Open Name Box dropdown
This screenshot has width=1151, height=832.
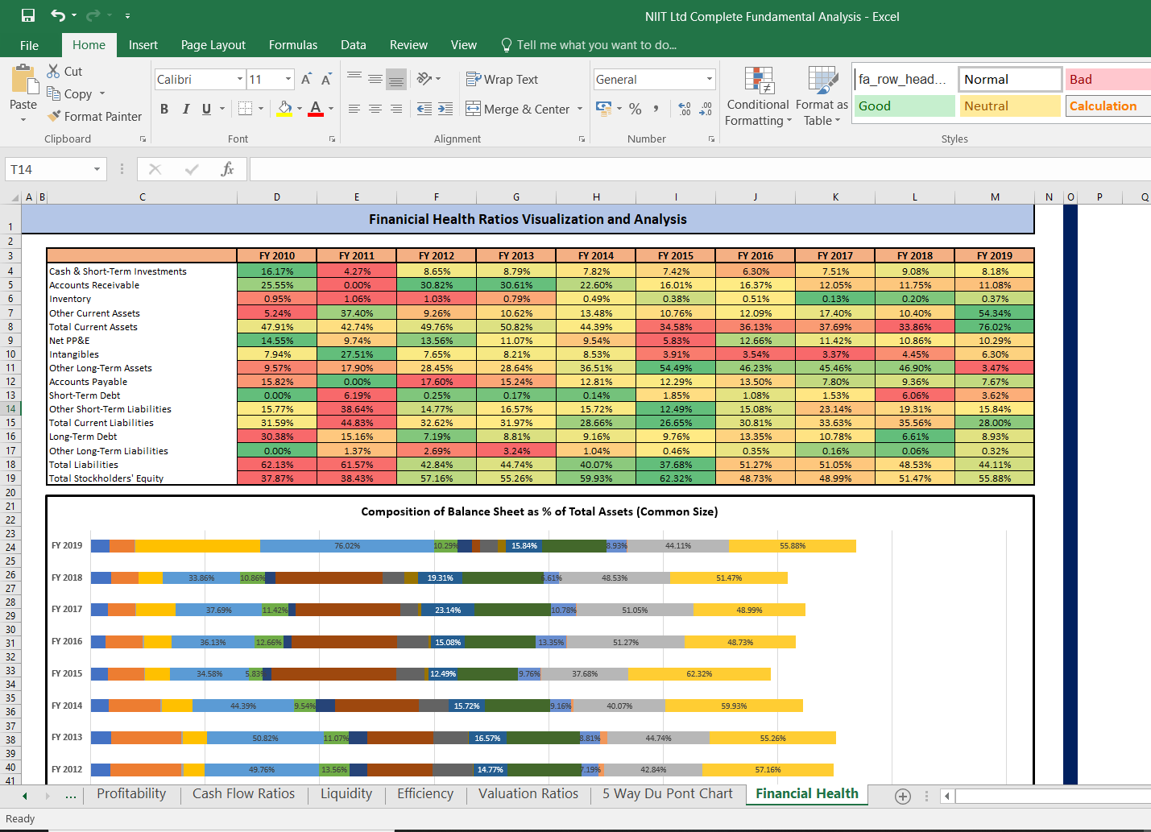click(x=97, y=169)
